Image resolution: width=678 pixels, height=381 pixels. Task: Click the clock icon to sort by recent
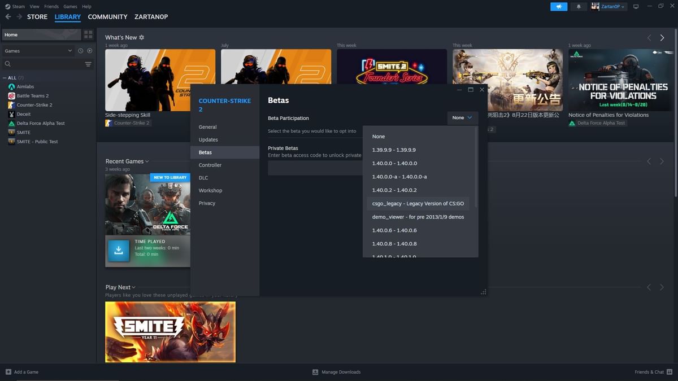[x=80, y=50]
